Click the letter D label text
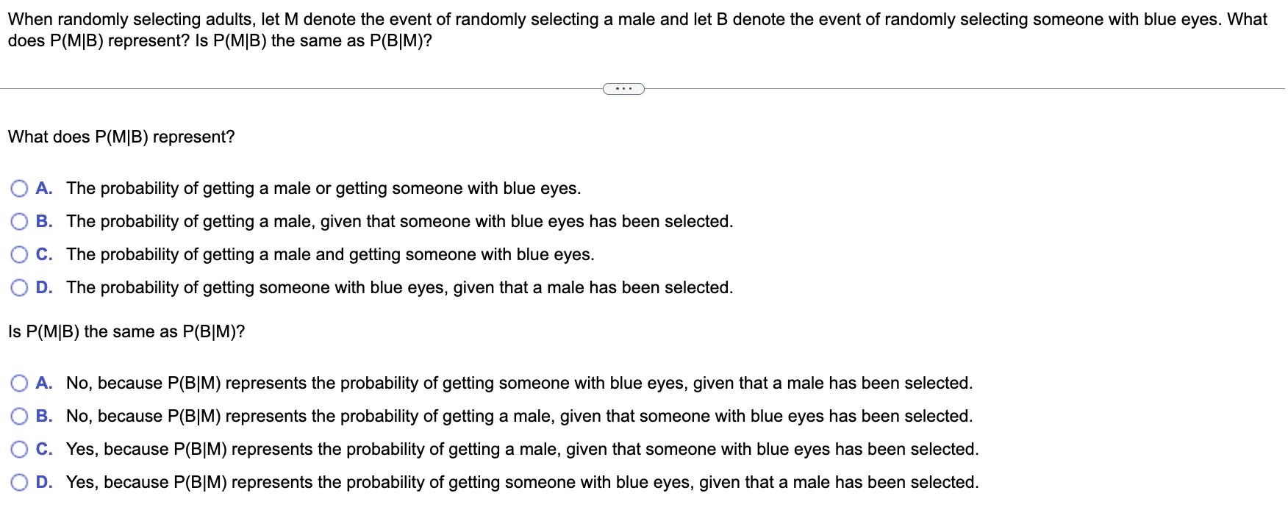The image size is (1288, 532). coord(44,287)
